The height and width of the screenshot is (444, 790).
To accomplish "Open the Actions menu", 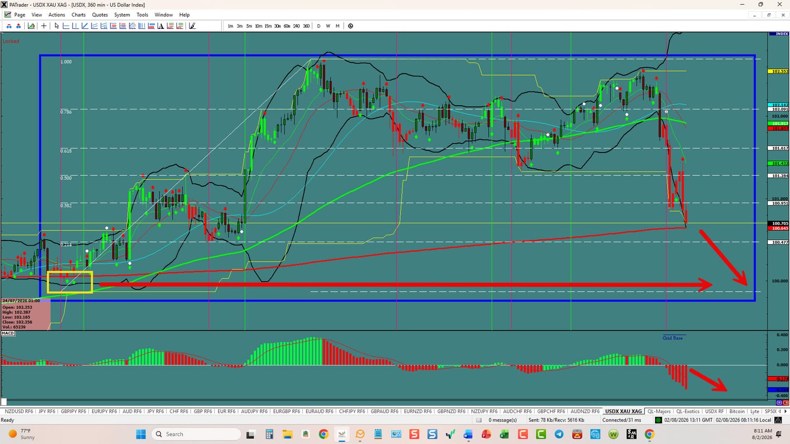I will [57, 15].
